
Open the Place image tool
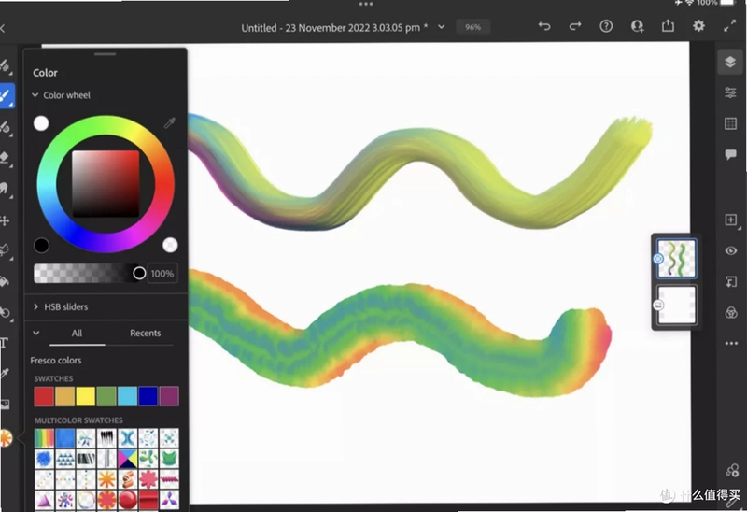[x=5, y=405]
